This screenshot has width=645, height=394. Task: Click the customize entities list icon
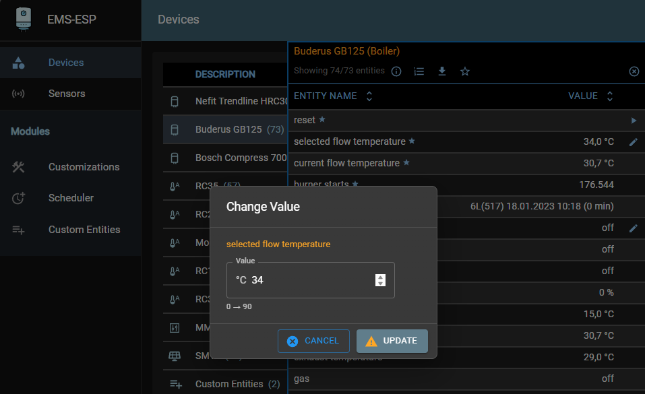click(x=419, y=71)
